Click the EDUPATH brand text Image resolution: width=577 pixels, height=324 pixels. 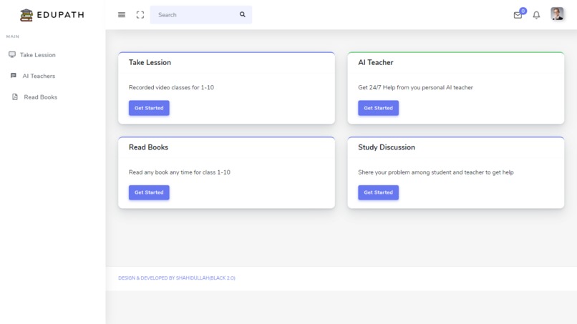(60, 15)
